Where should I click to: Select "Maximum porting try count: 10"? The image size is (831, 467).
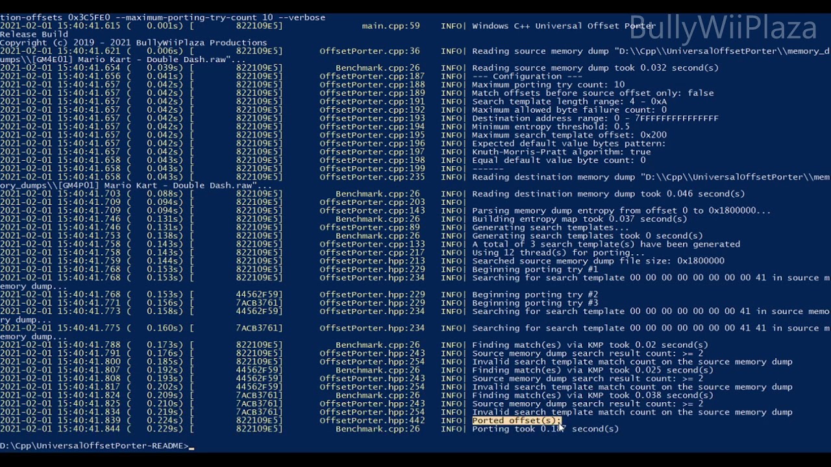coord(548,85)
